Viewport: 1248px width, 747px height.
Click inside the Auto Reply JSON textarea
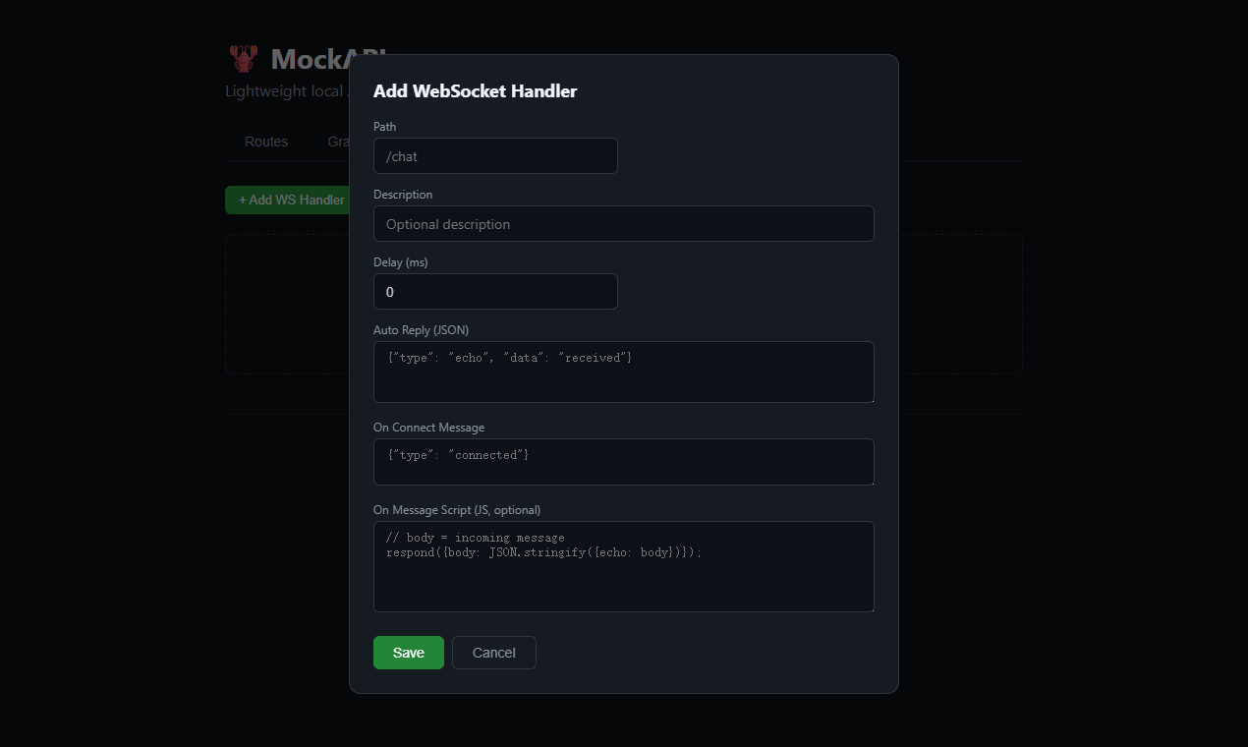(x=623, y=372)
